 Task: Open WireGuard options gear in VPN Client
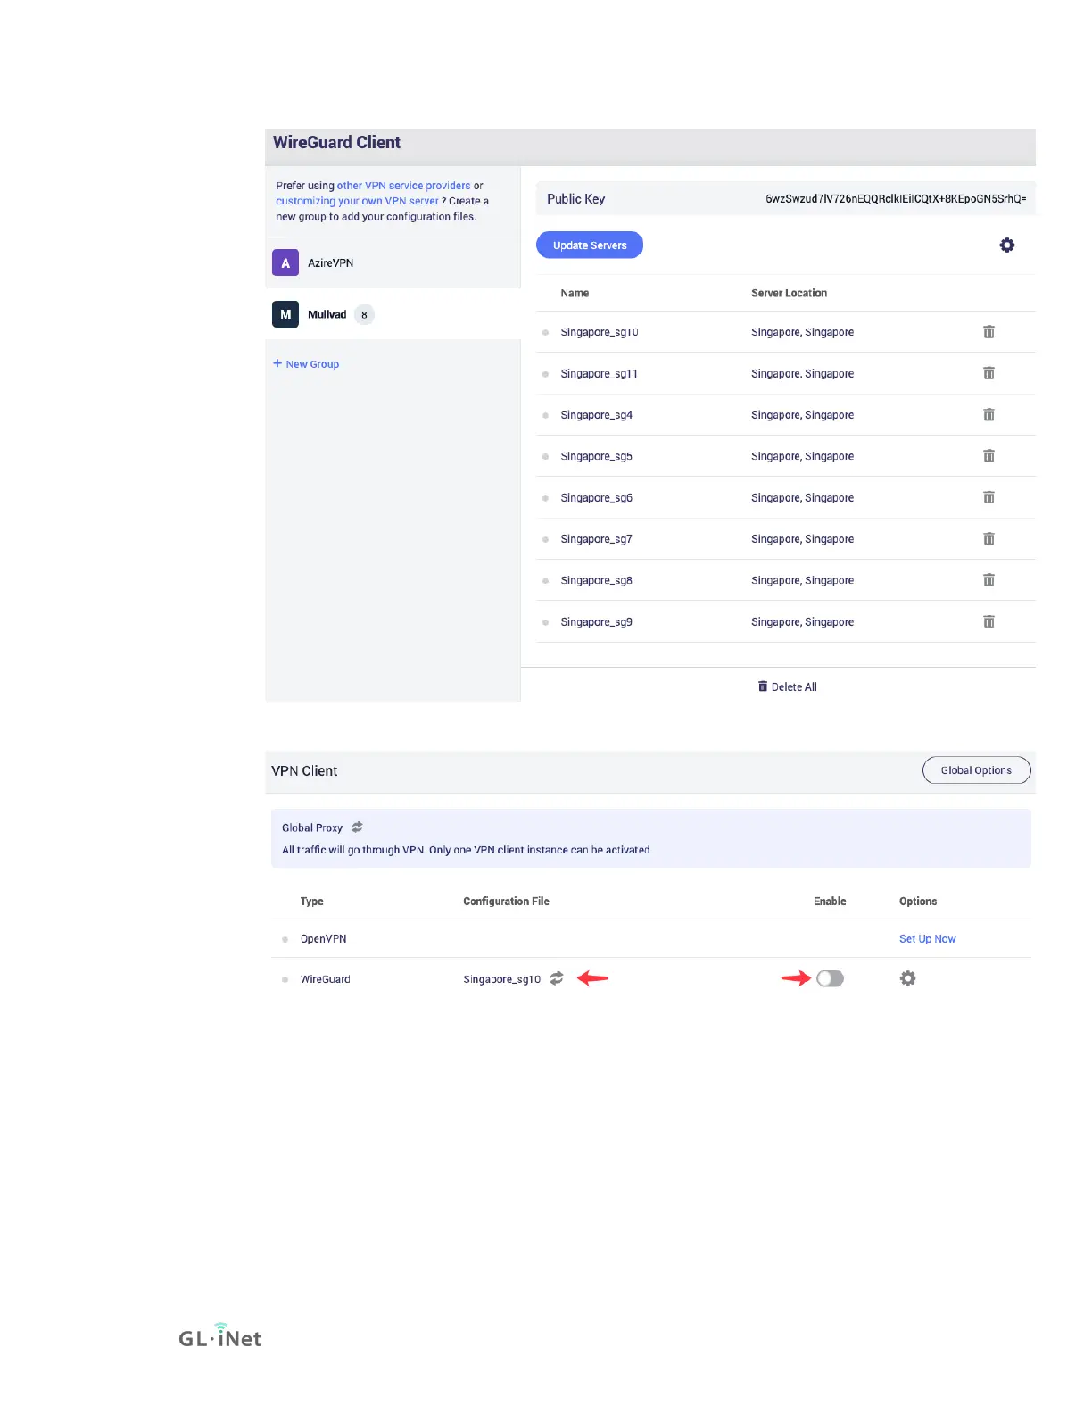[907, 978]
